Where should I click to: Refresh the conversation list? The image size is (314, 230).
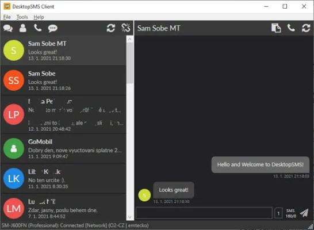coord(111,28)
